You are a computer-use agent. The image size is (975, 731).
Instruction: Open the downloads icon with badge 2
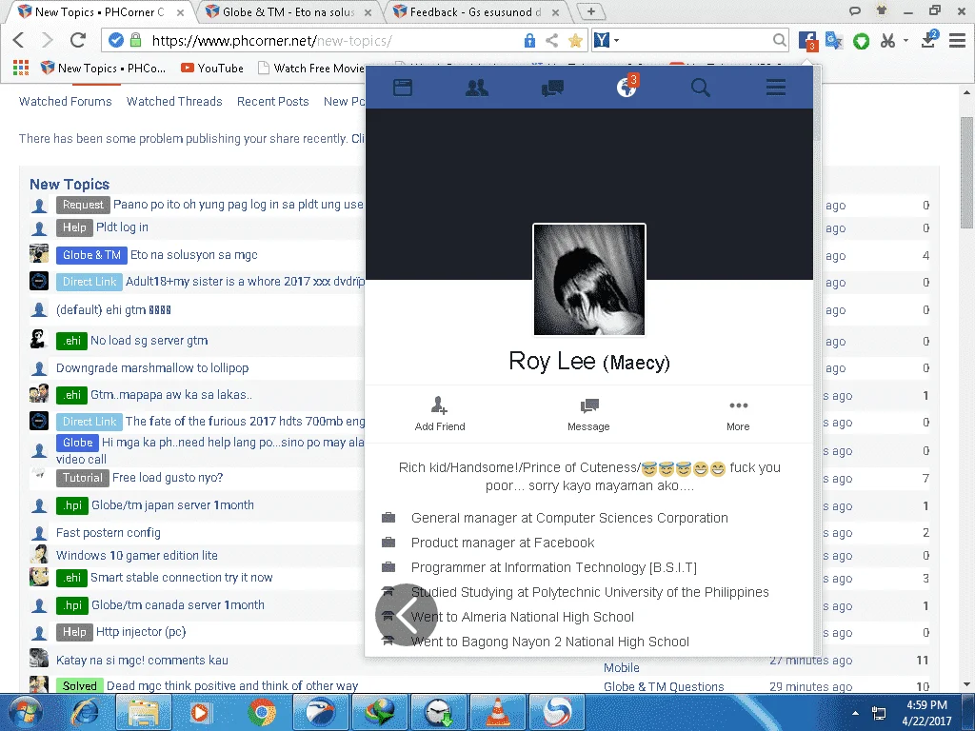tap(929, 40)
